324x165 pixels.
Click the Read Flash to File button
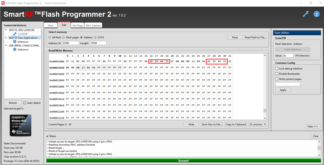tap(256, 37)
